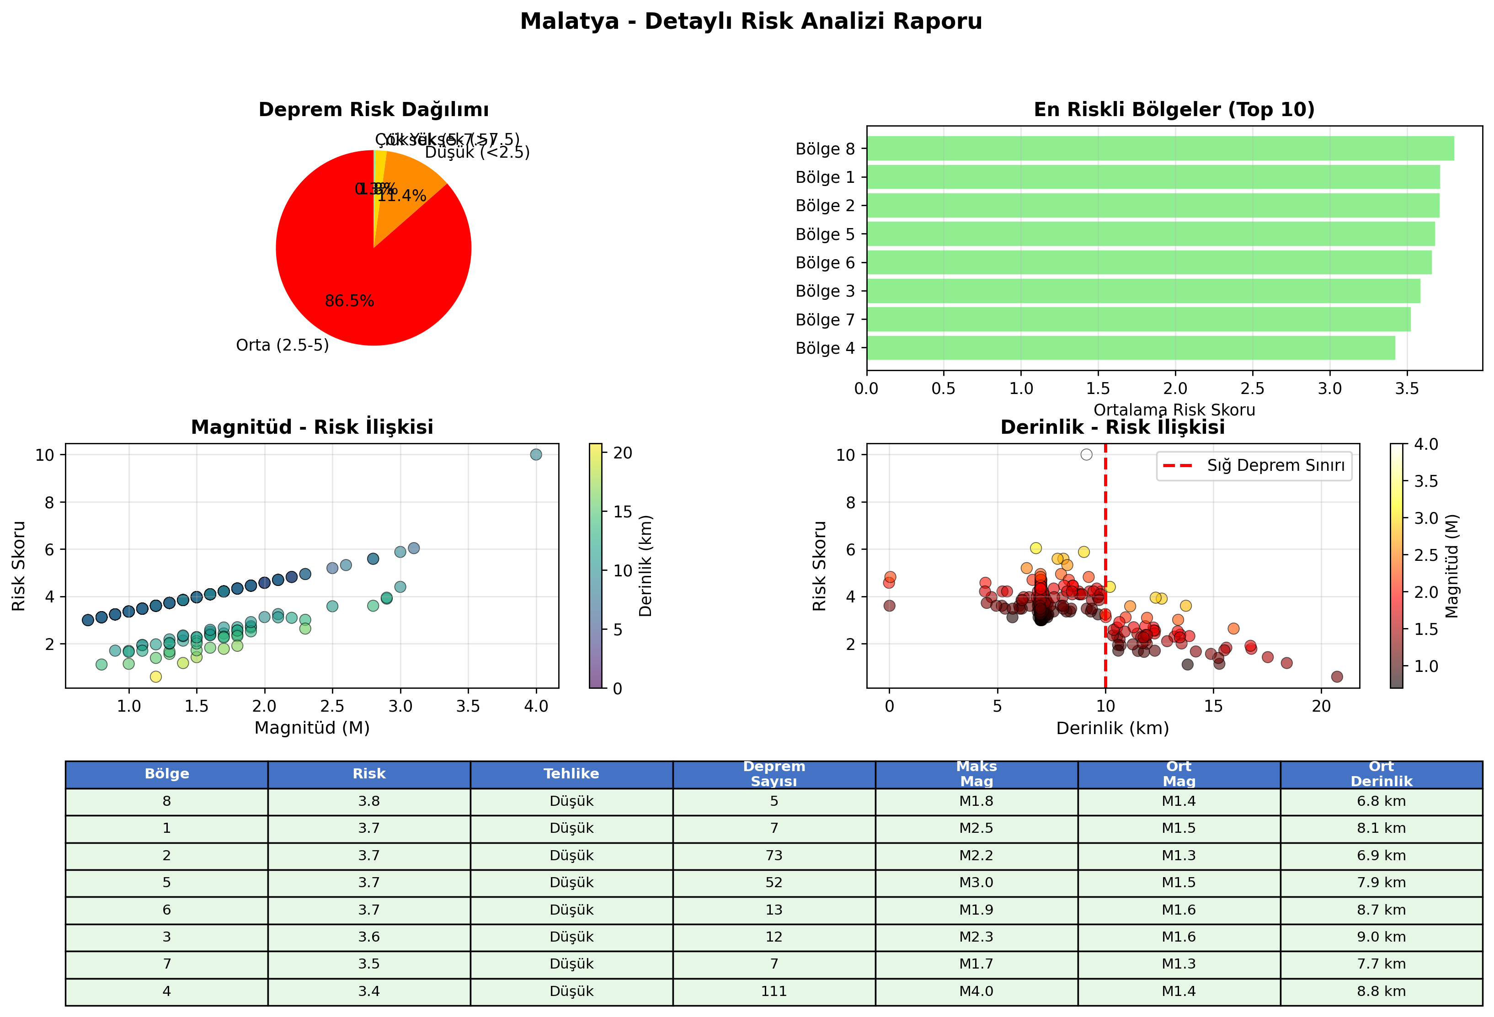Click the 'M1.8' max magnitude cell

click(976, 802)
